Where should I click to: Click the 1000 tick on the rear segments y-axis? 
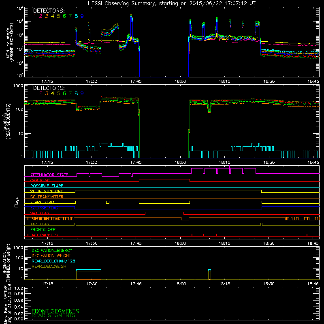pyautogui.click(x=18, y=86)
